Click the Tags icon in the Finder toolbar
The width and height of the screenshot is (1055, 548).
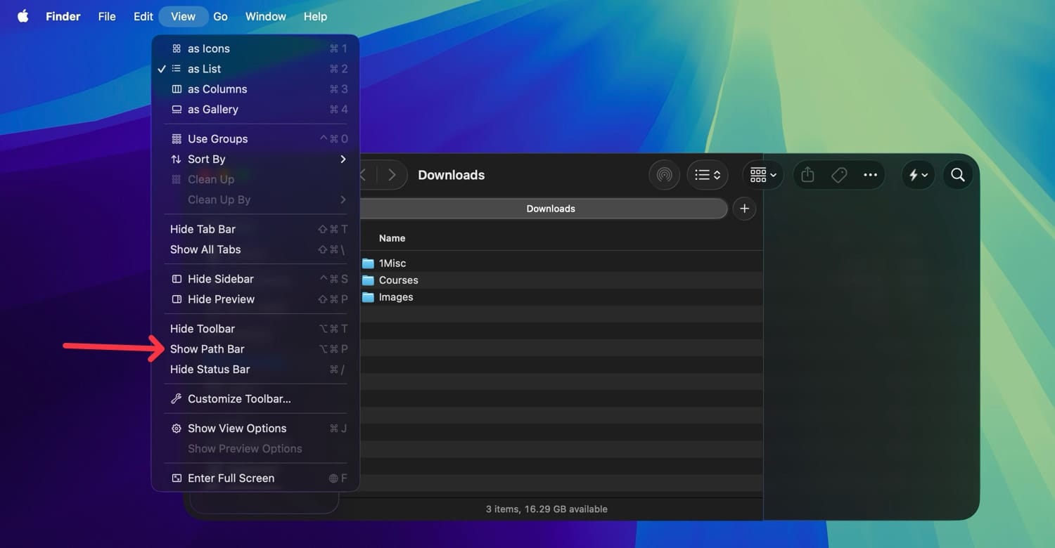pyautogui.click(x=838, y=174)
